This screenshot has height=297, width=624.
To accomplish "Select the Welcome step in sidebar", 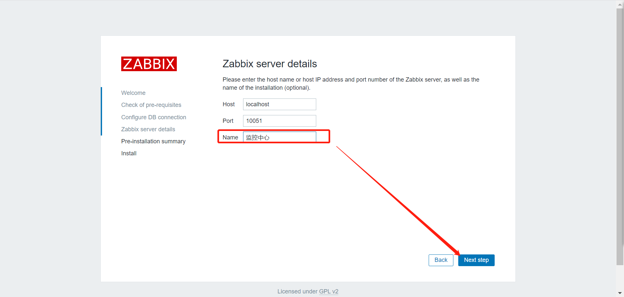I will point(133,93).
